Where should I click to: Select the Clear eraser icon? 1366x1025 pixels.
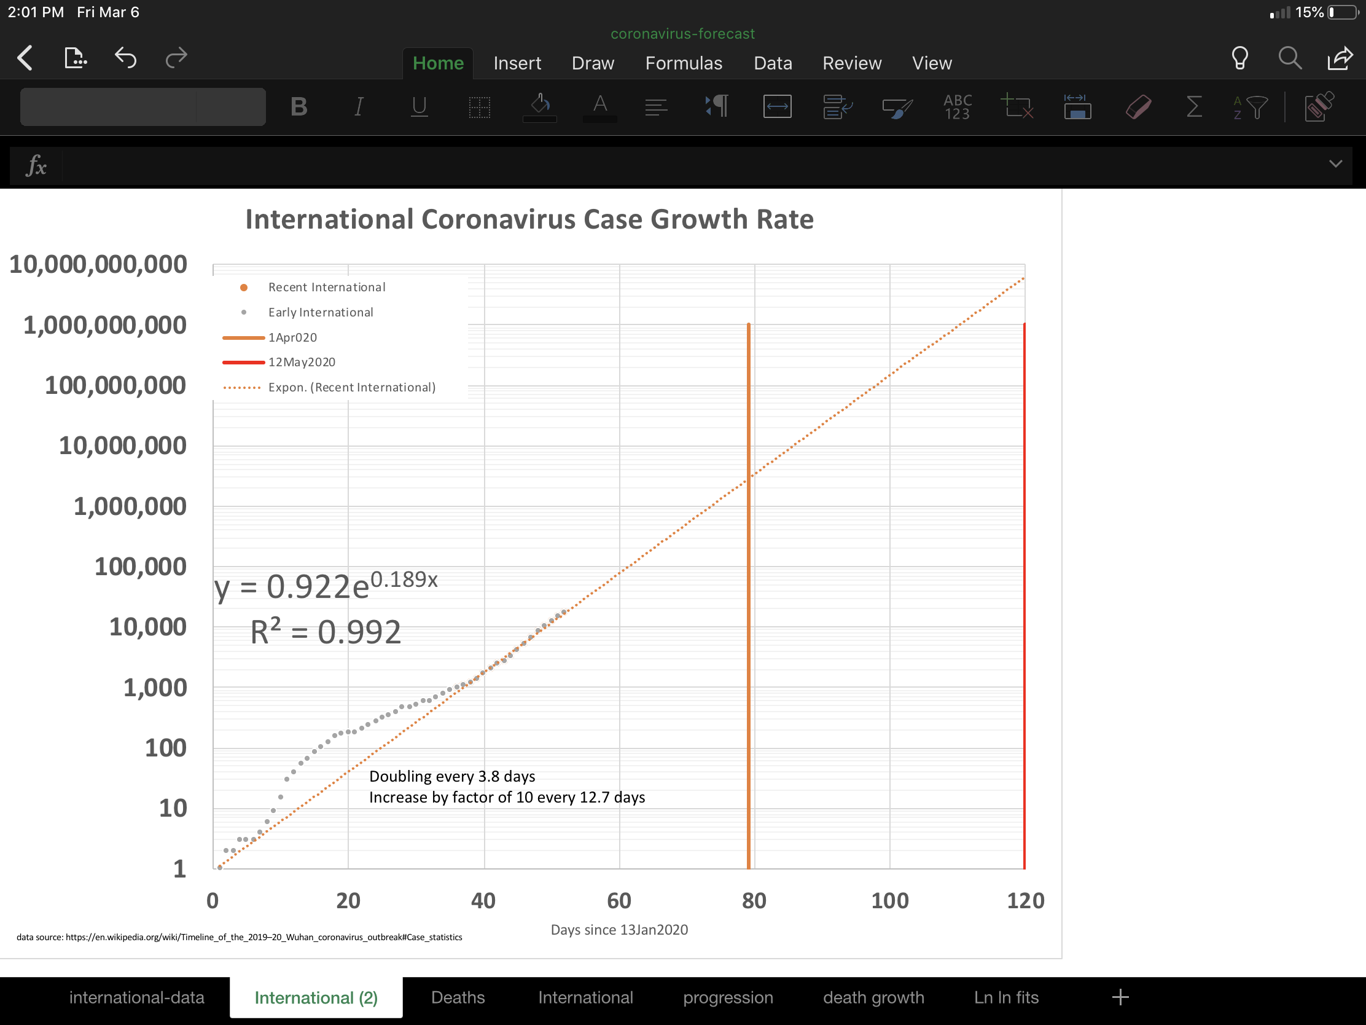[1138, 107]
